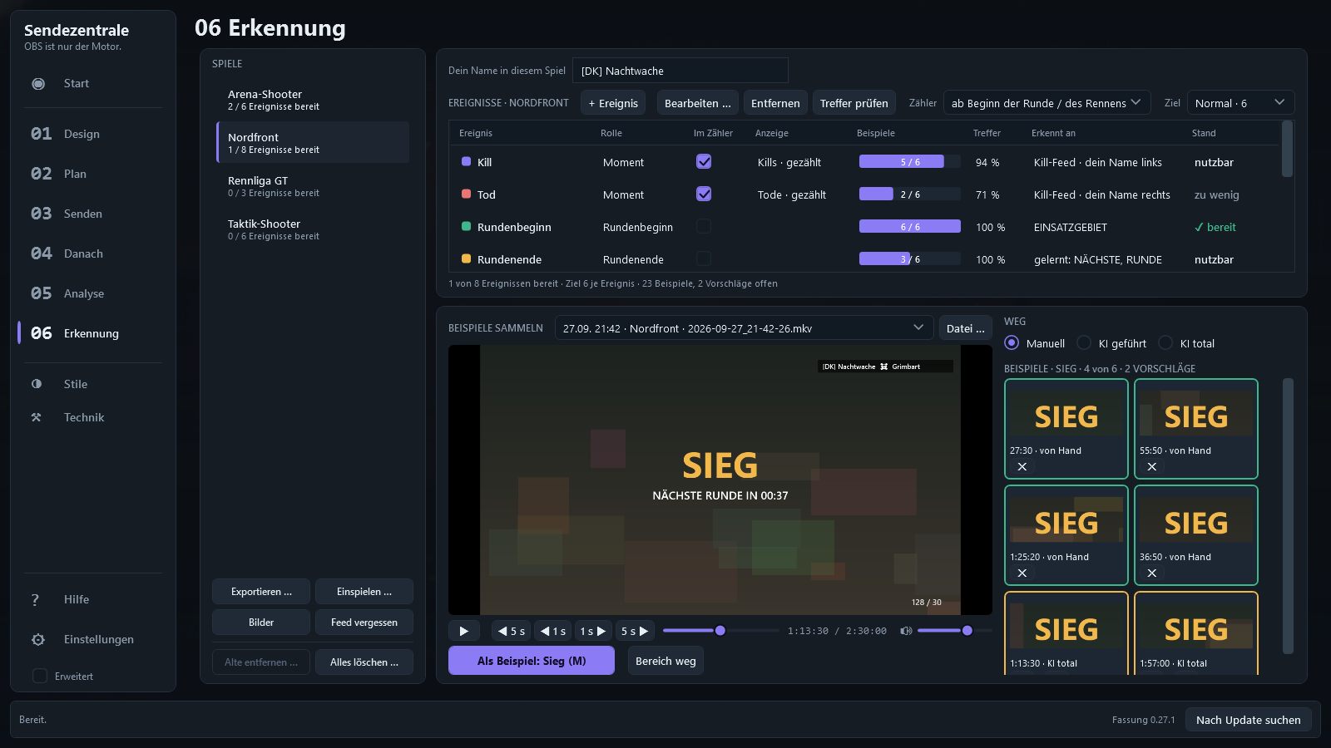The height and width of the screenshot is (748, 1331).
Task: Check Im Zähler for Rundenbeginn
Action: pos(704,226)
